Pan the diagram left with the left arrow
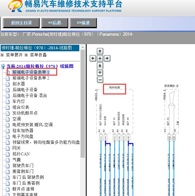 (93, 58)
